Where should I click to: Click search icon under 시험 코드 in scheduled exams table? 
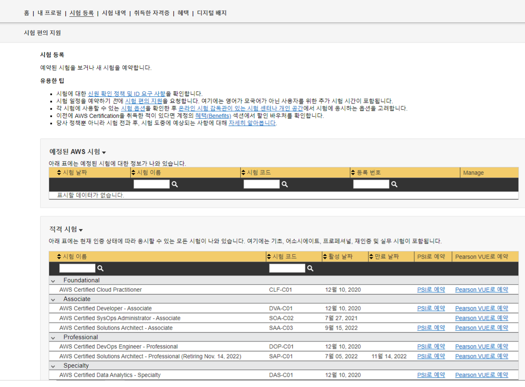point(285,184)
